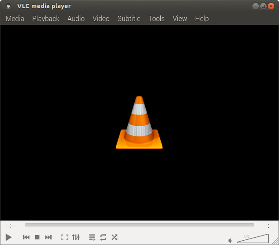The height and width of the screenshot is (245, 279).
Task: Open the View menu
Action: click(180, 19)
